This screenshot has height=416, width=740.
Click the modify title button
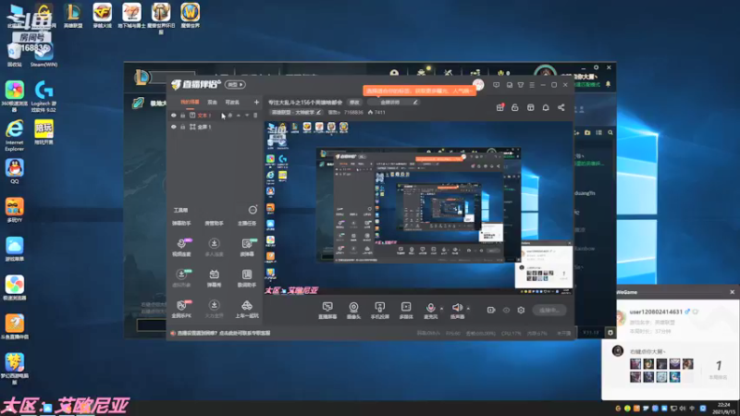pos(354,102)
